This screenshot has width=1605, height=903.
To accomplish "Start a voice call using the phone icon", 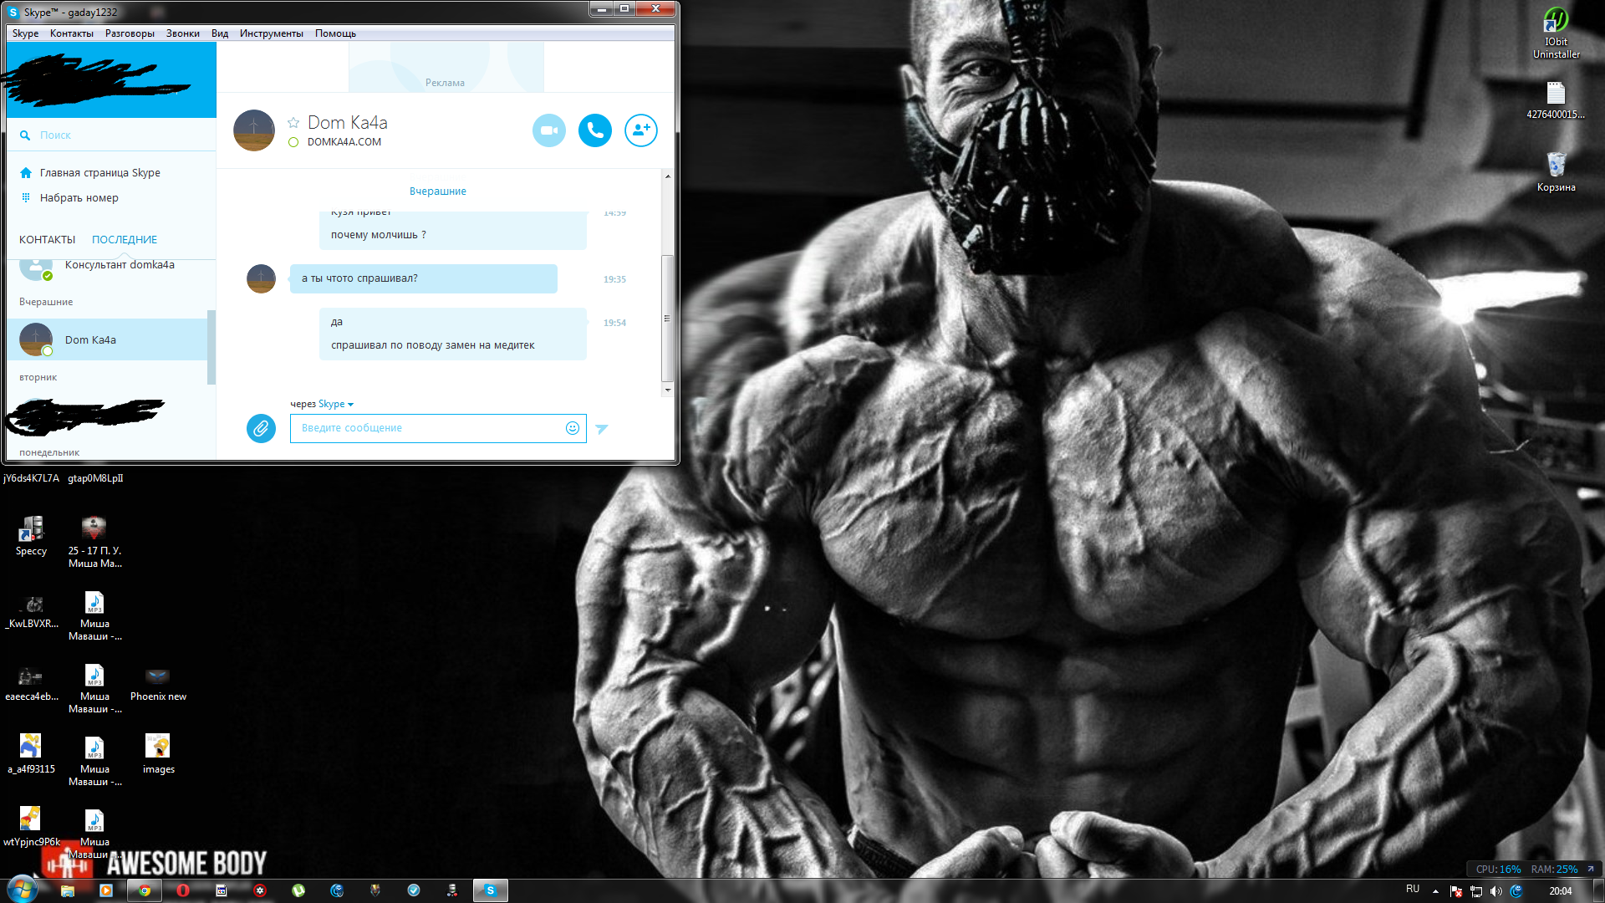I will click(x=594, y=130).
